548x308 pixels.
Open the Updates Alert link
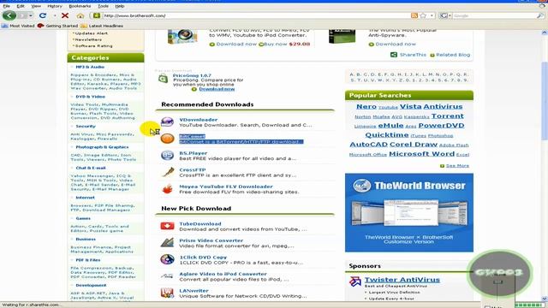pyautogui.click(x=92, y=33)
